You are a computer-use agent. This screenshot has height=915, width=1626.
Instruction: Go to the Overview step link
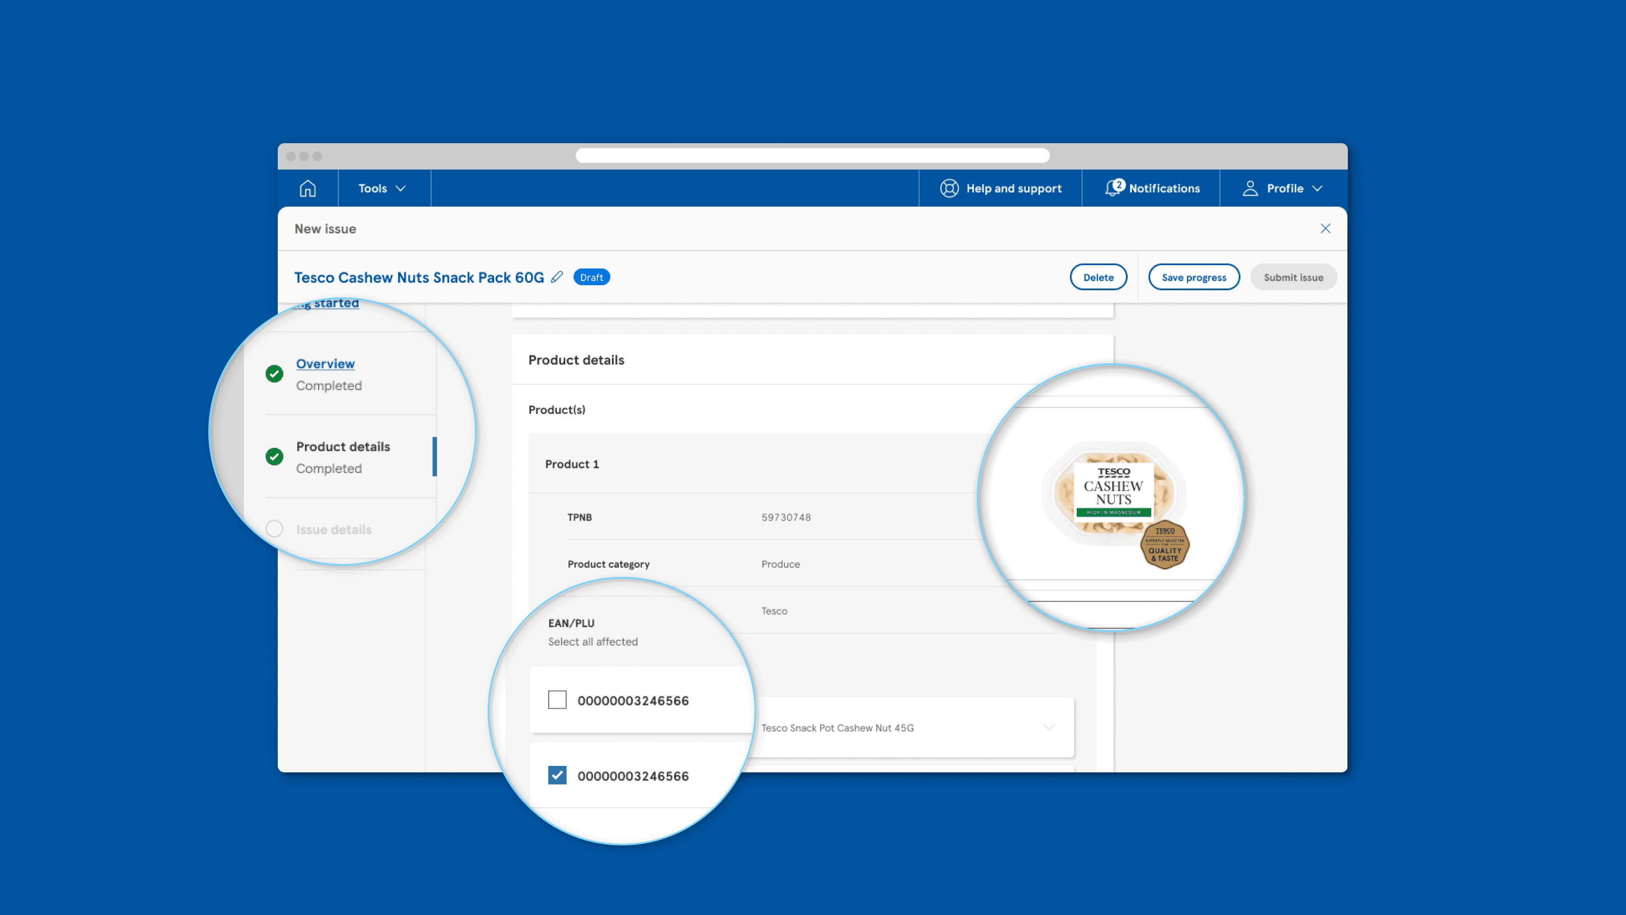coord(325,364)
